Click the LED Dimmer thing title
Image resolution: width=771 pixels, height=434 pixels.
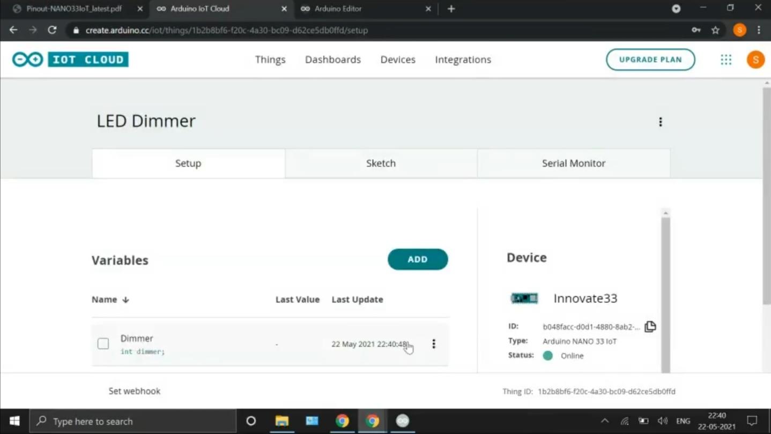pyautogui.click(x=146, y=121)
